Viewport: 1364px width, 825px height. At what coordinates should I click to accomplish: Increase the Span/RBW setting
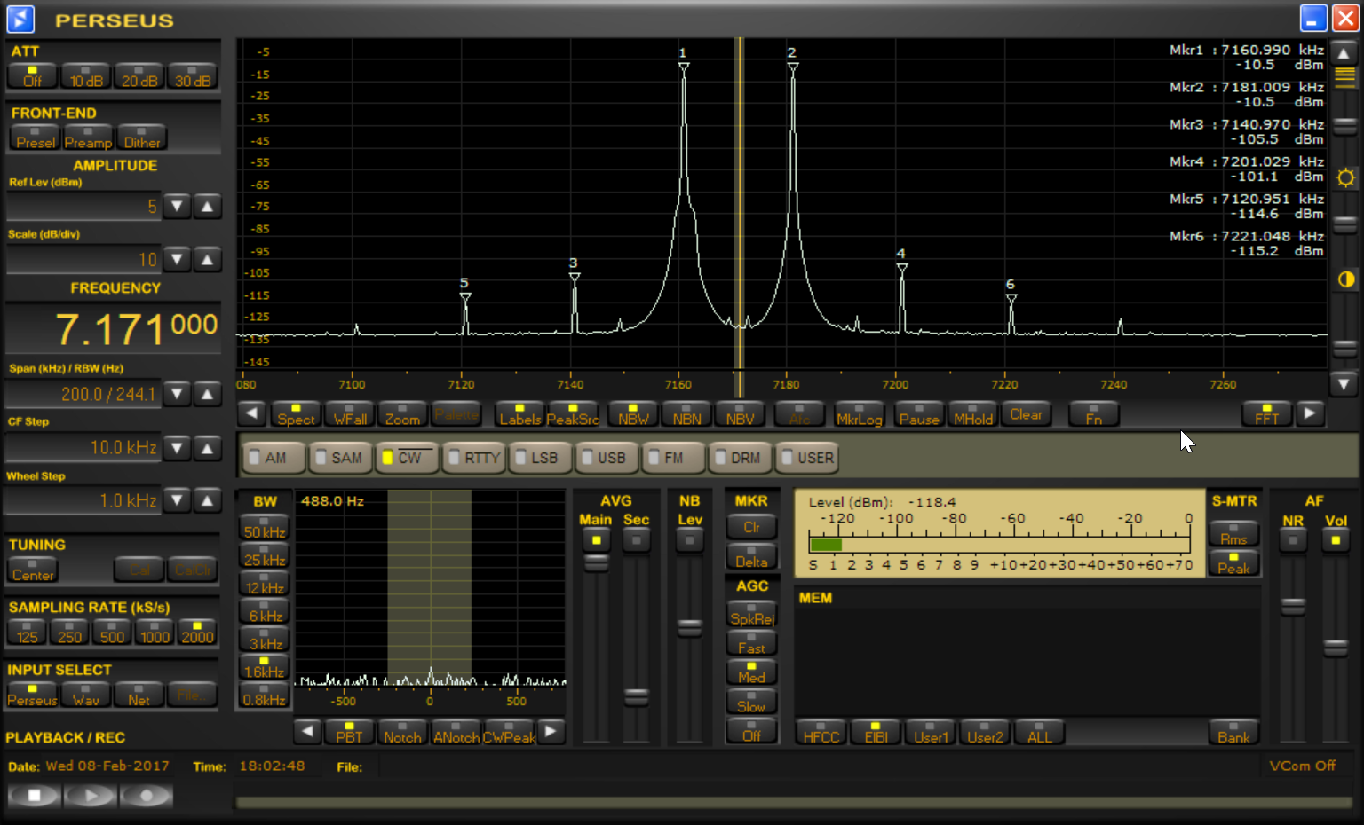tap(207, 394)
